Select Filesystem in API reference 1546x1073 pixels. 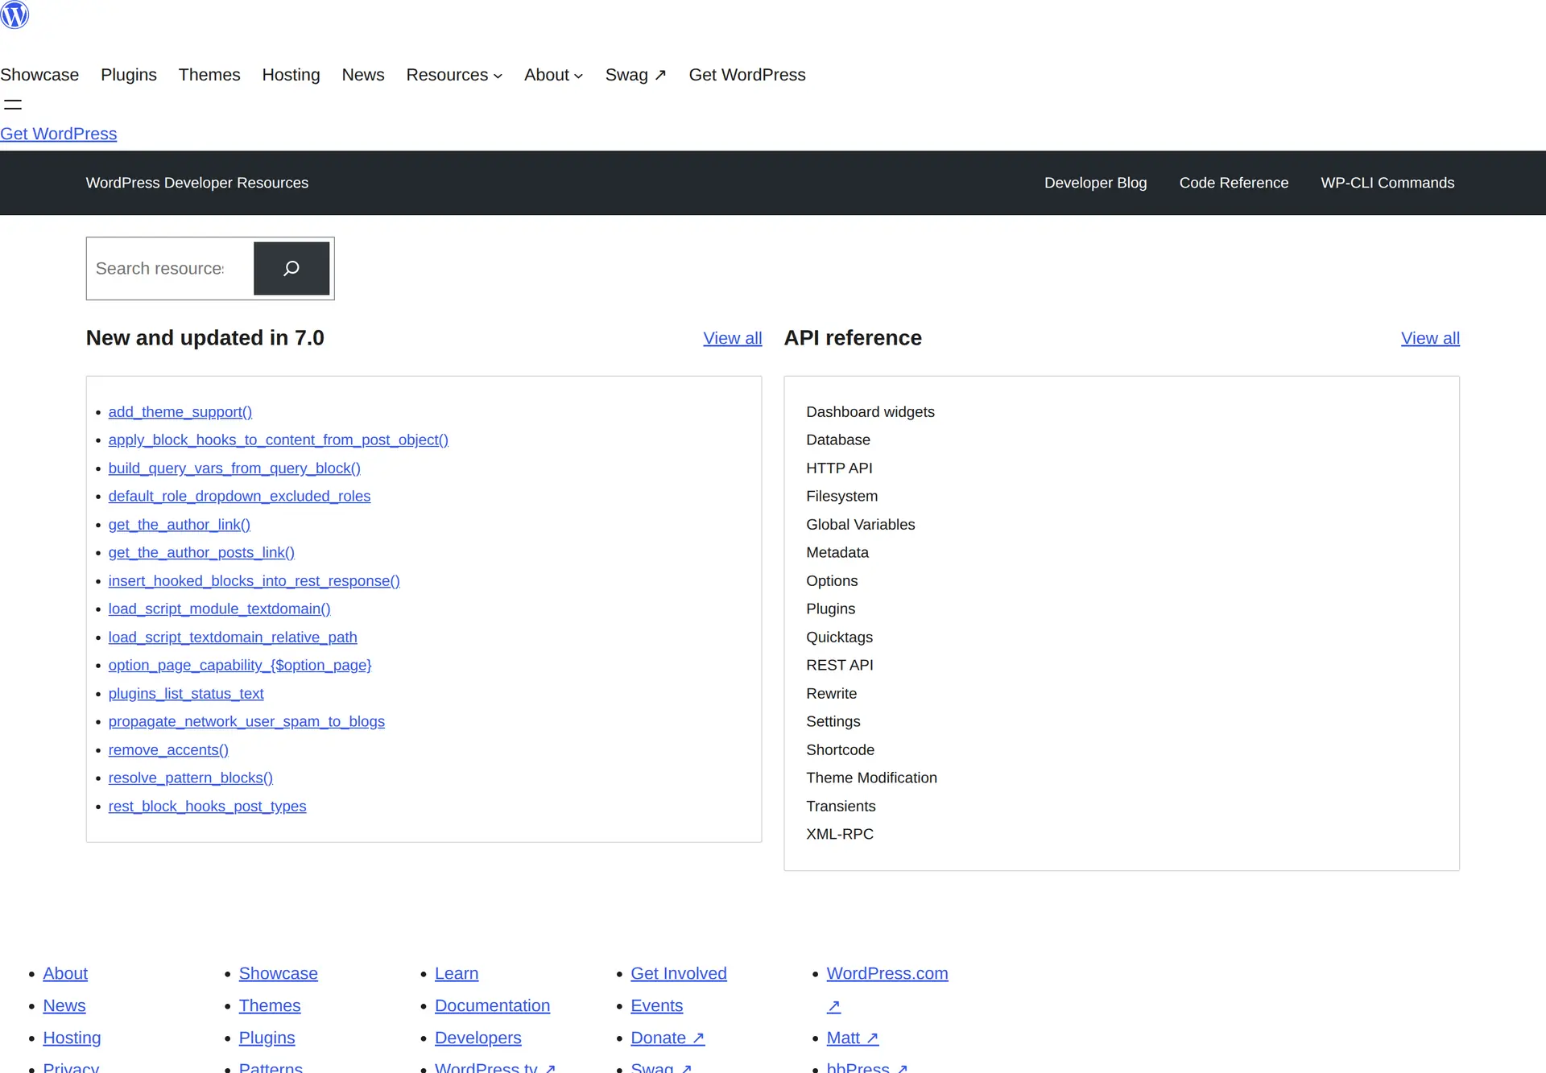(x=842, y=497)
